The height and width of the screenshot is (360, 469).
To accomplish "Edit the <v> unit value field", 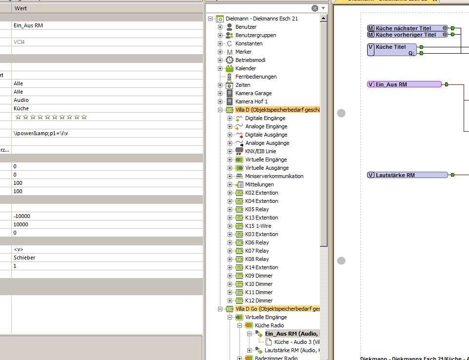I will [x=107, y=249].
